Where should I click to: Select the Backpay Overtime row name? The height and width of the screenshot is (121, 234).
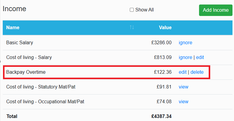pyautogui.click(x=26, y=72)
